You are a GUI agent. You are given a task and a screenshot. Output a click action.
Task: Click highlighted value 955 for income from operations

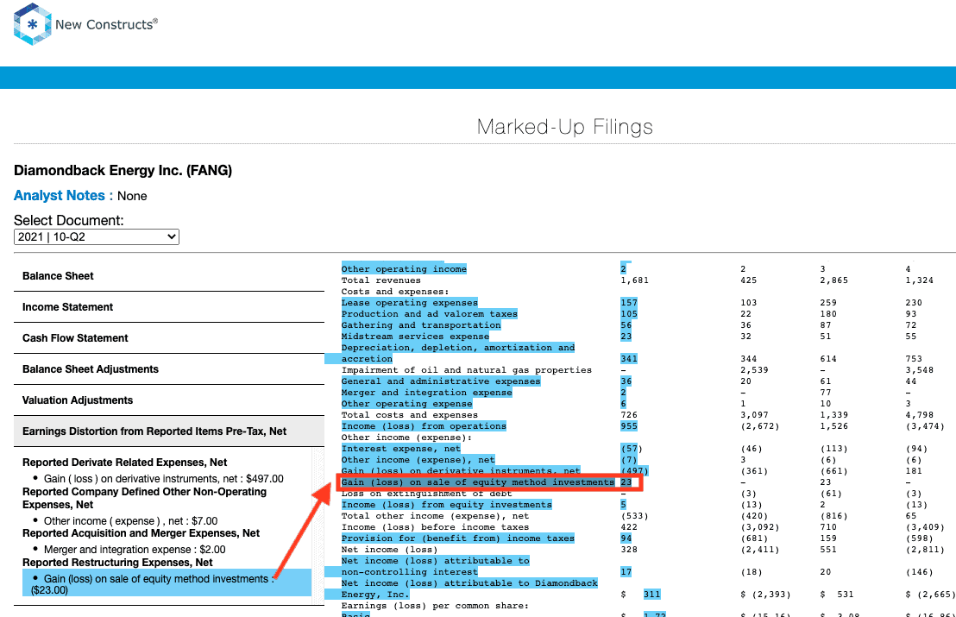(x=629, y=426)
